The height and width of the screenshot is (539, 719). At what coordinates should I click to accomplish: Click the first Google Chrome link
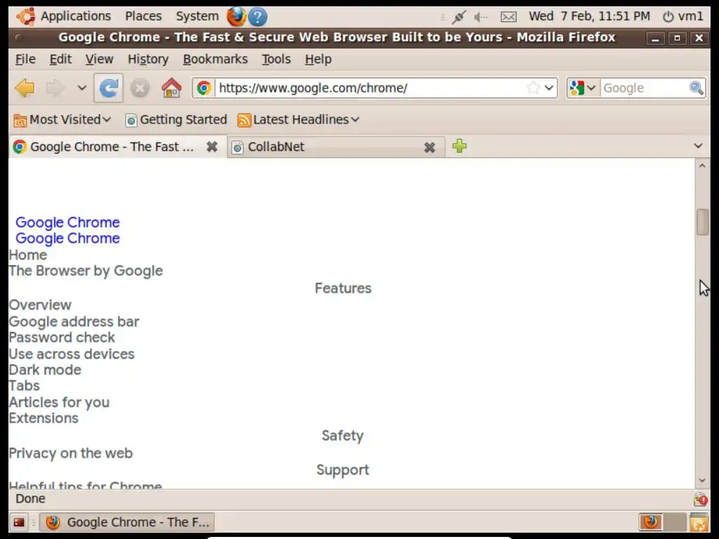pyautogui.click(x=67, y=222)
